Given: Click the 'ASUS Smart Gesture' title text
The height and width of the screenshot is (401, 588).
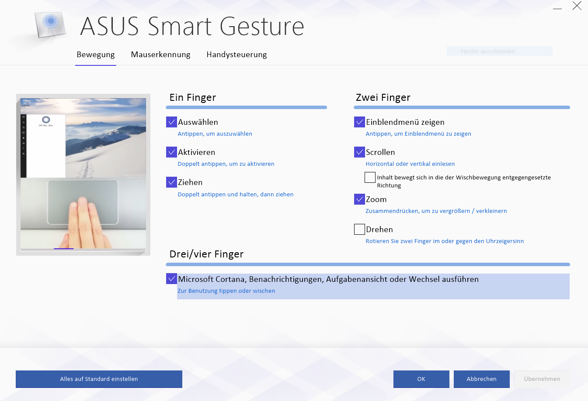Looking at the screenshot, I should 192,26.
